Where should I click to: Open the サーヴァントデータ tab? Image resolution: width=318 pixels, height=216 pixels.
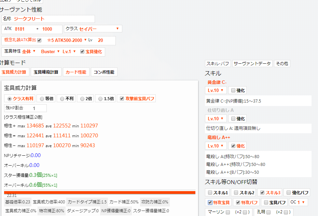point(252,63)
